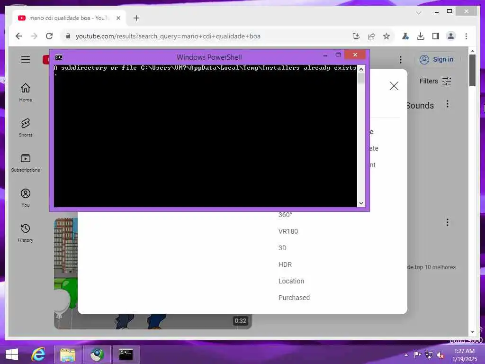Select the 3D filter option

(282, 248)
